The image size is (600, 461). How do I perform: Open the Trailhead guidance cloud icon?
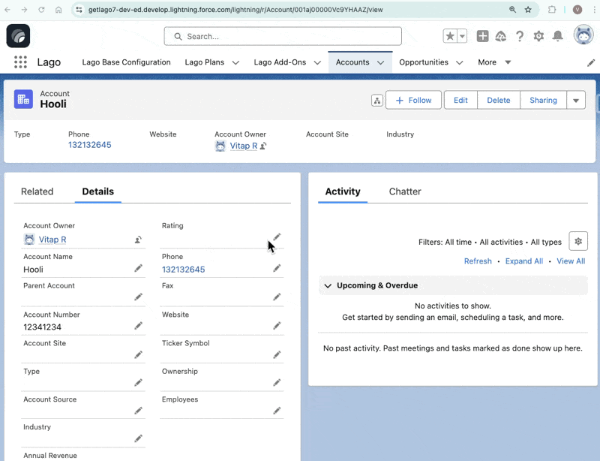(500, 36)
